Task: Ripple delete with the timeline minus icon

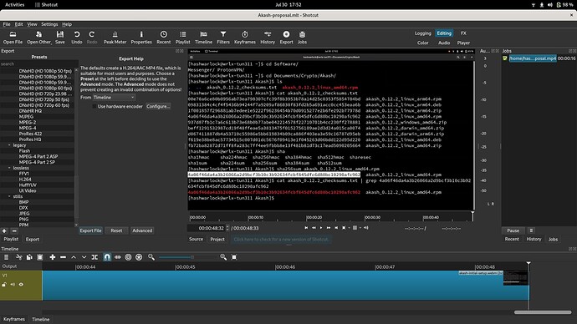Action: click(63, 257)
